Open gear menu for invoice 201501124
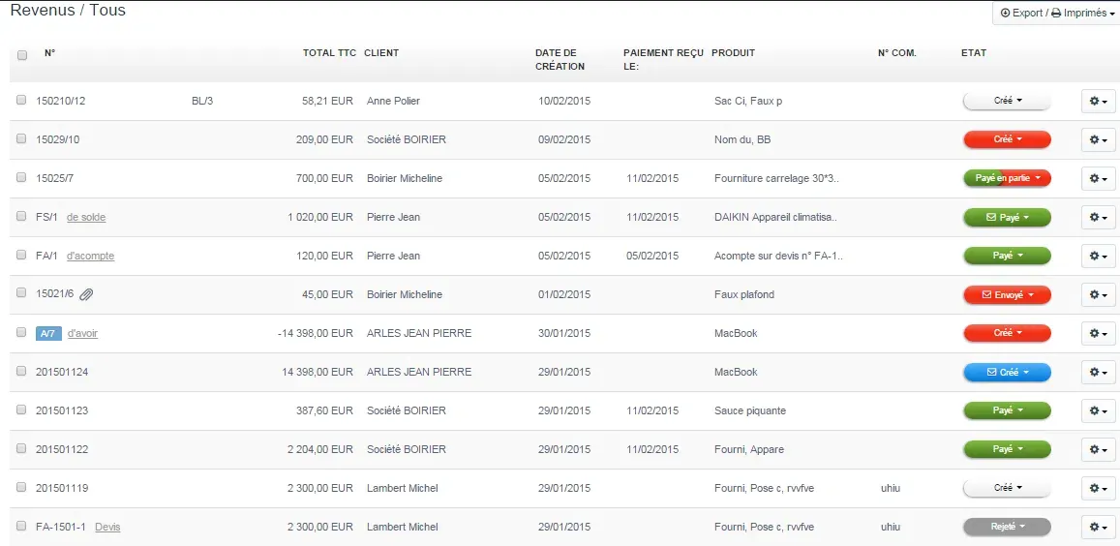This screenshot has height=546, width=1120. pos(1098,372)
